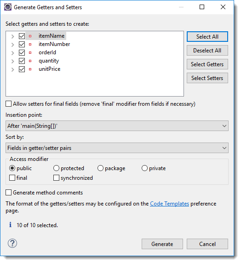Open the Code Templates link

(170, 204)
